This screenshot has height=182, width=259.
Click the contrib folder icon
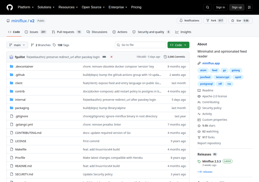coord(11,91)
